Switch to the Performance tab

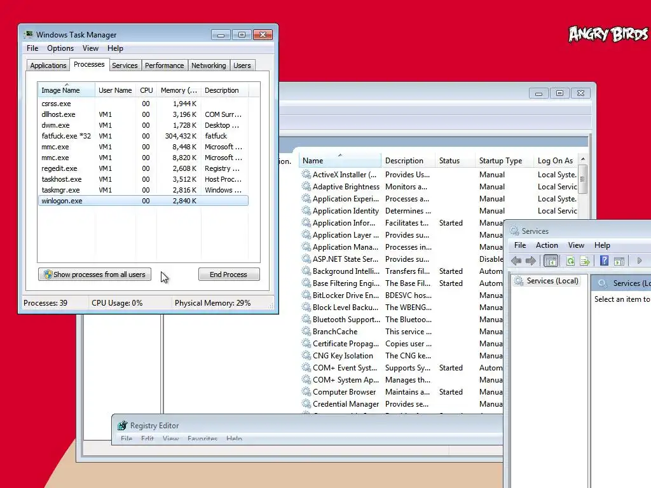(x=165, y=65)
